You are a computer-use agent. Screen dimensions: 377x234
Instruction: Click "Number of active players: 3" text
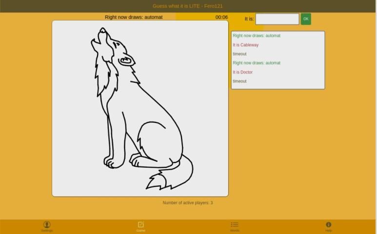[x=188, y=203]
